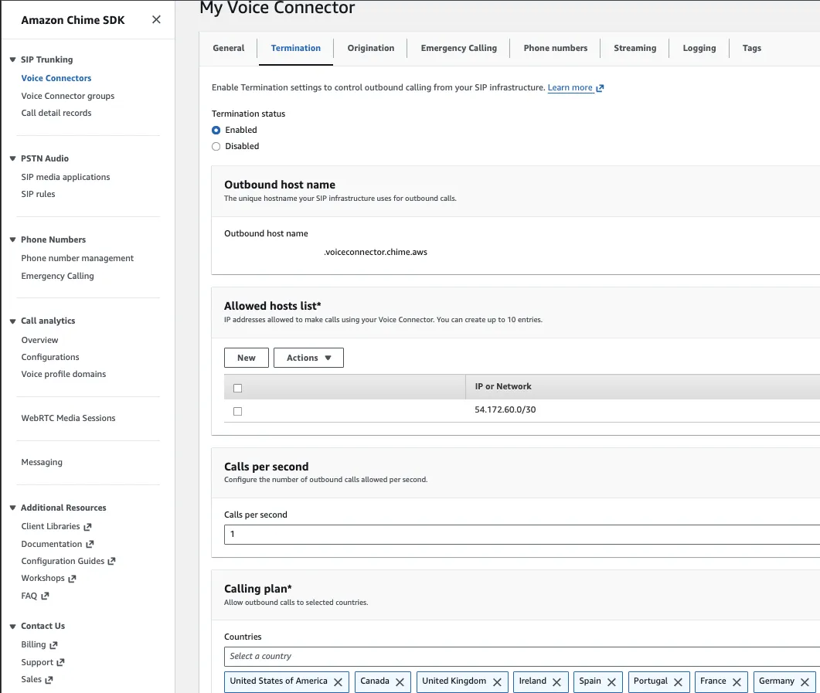Click external link icon next to FAQ
This screenshot has height=693, width=820.
click(45, 596)
